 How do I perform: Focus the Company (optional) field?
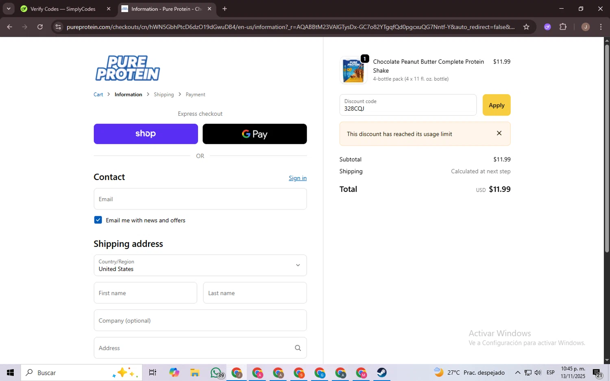(200, 320)
